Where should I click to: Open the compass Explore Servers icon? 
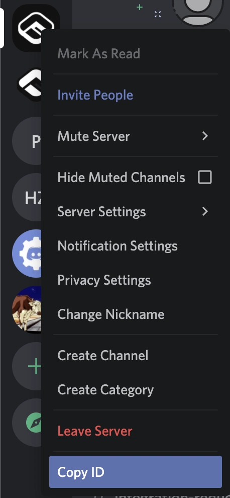coord(27,423)
